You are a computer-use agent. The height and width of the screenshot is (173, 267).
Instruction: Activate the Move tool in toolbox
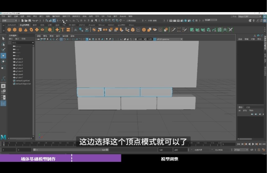point(3,56)
